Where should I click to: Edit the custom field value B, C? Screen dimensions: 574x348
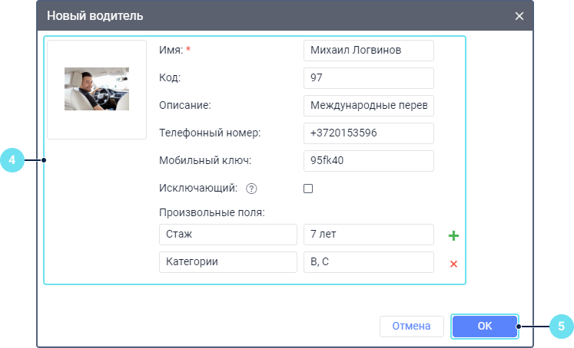pyautogui.click(x=369, y=262)
